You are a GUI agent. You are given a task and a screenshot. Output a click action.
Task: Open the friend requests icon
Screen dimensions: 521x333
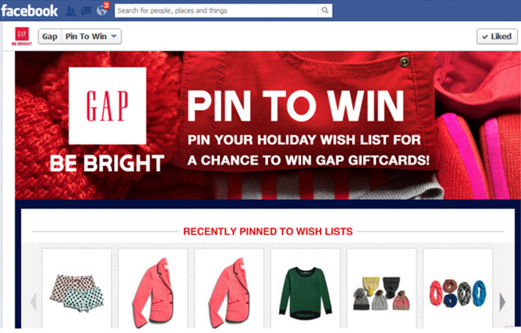(70, 11)
